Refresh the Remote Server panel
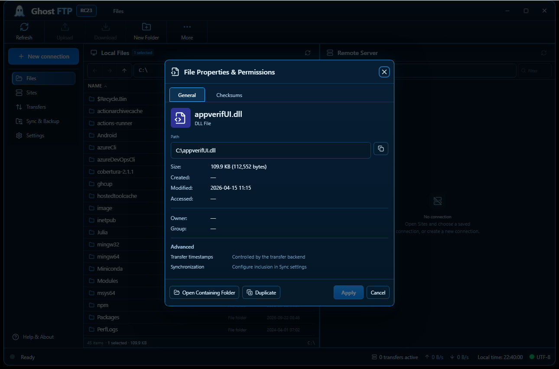The height and width of the screenshot is (369, 559). pyautogui.click(x=544, y=53)
